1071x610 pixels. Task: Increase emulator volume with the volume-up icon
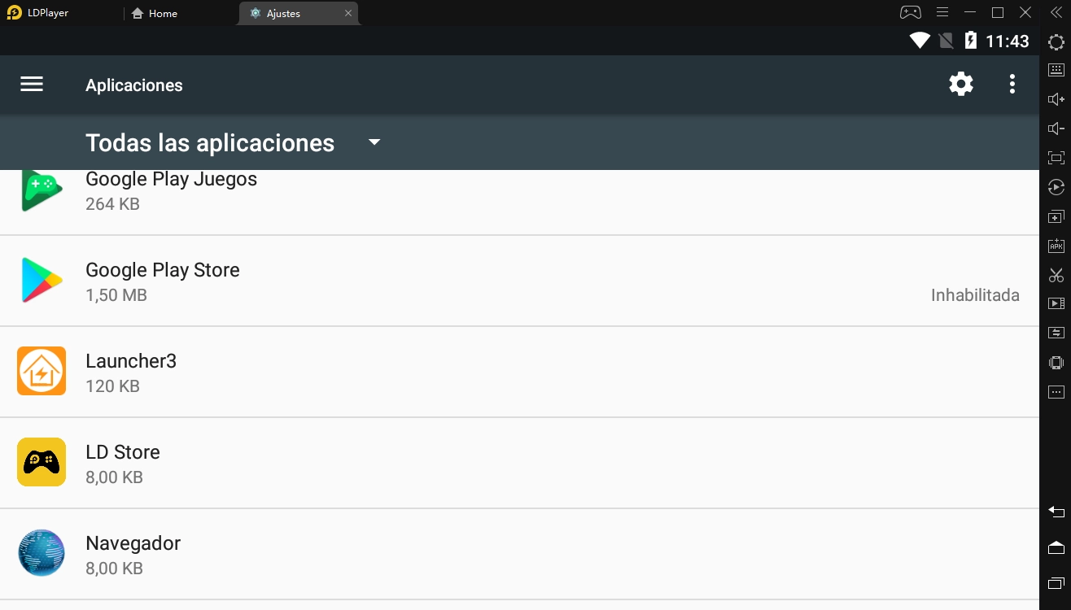tap(1056, 98)
